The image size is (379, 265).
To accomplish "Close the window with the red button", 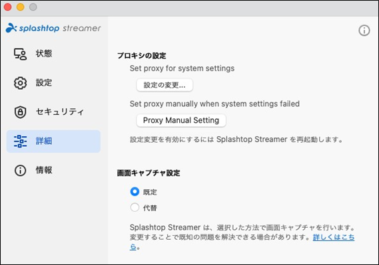I will click(8, 7).
